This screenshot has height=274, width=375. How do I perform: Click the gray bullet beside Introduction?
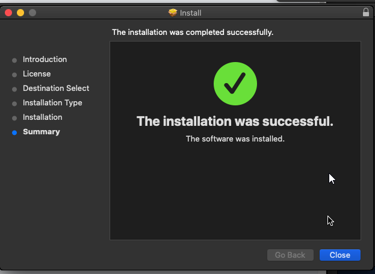14,60
